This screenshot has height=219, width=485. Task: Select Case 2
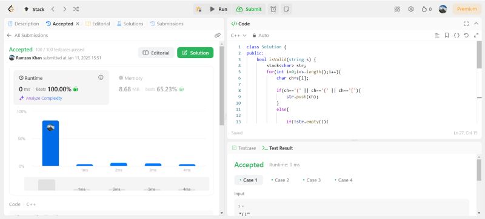click(x=280, y=180)
